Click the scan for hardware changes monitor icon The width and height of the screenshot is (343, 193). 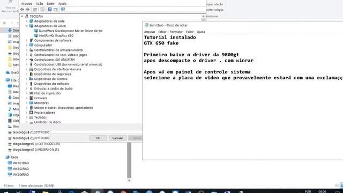click(x=63, y=10)
